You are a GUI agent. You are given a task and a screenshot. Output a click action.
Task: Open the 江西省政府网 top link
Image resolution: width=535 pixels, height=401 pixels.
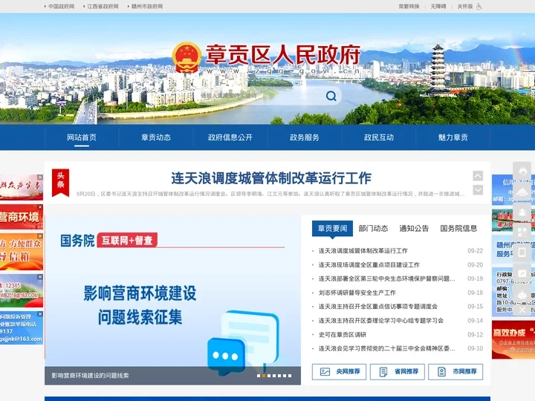click(103, 7)
